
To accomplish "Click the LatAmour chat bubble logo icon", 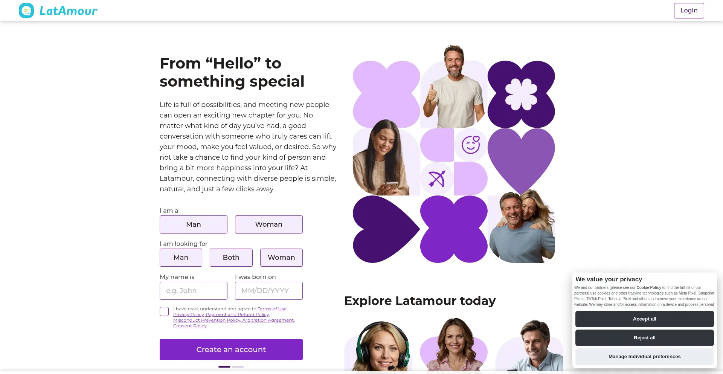I will (x=26, y=11).
